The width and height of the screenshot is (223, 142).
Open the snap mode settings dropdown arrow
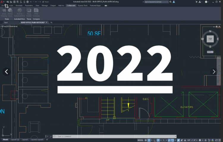[152, 140]
